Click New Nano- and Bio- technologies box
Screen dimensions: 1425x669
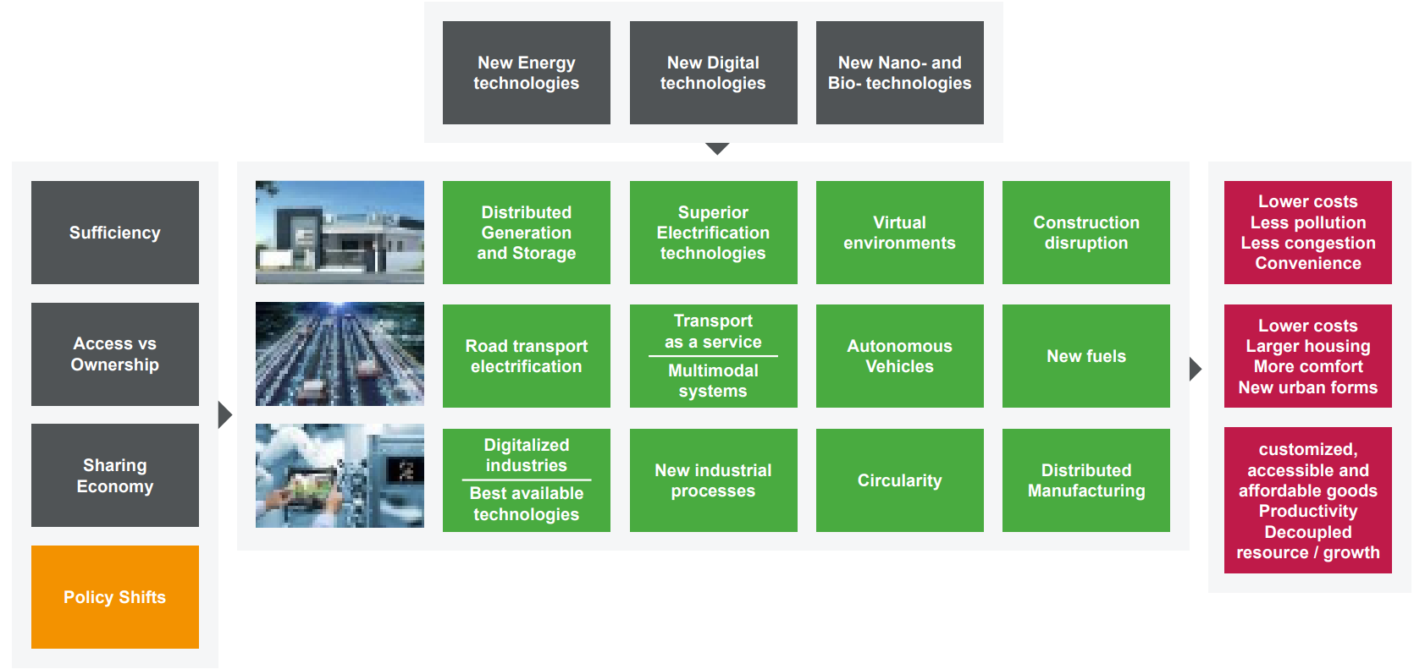[899, 73]
